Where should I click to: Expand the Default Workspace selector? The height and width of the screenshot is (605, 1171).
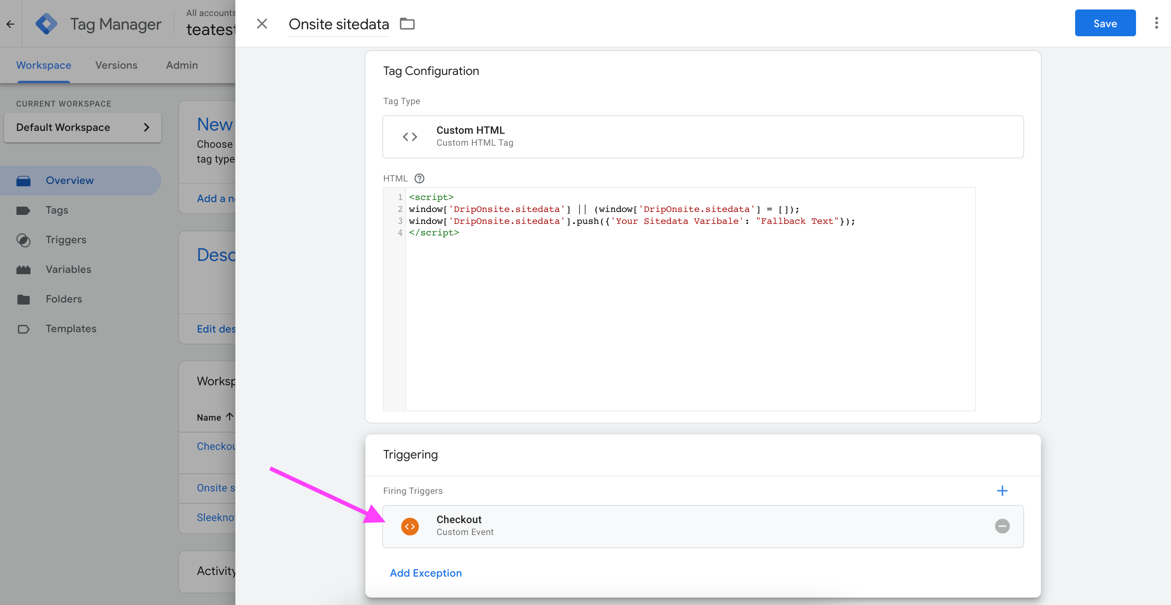[82, 127]
